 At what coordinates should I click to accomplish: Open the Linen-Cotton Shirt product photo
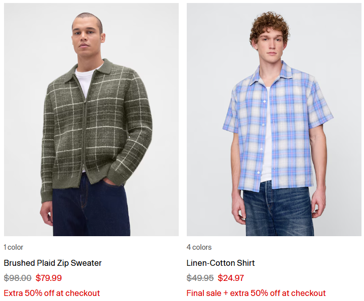pyautogui.click(x=274, y=120)
